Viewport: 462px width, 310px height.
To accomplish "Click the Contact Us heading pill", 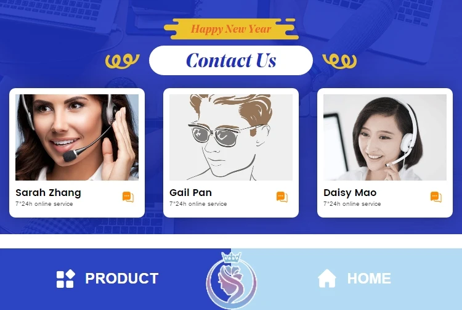I will tap(231, 60).
